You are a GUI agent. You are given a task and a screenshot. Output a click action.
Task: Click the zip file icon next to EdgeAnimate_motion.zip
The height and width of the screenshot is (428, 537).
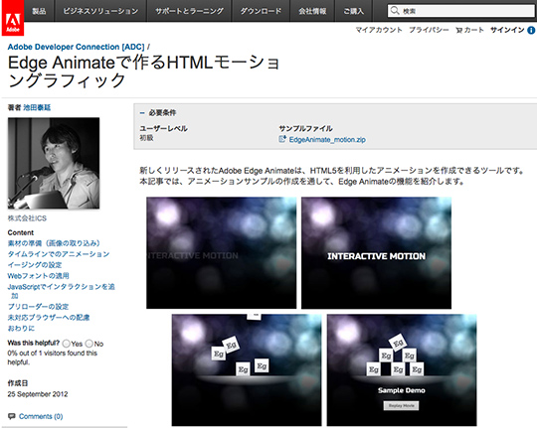[x=282, y=139]
